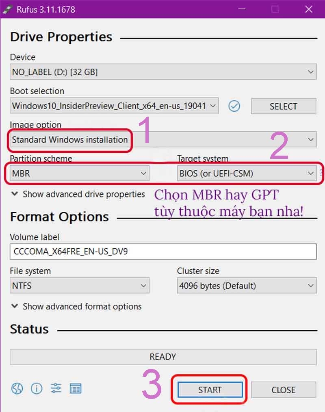The height and width of the screenshot is (412, 325).
Task: Open the Target system dropdown
Action: point(247,173)
